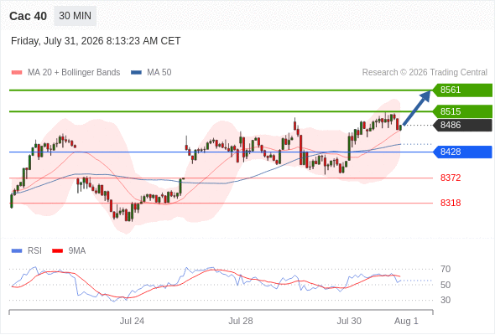Click the red 9MA legend swatch

click(57, 251)
